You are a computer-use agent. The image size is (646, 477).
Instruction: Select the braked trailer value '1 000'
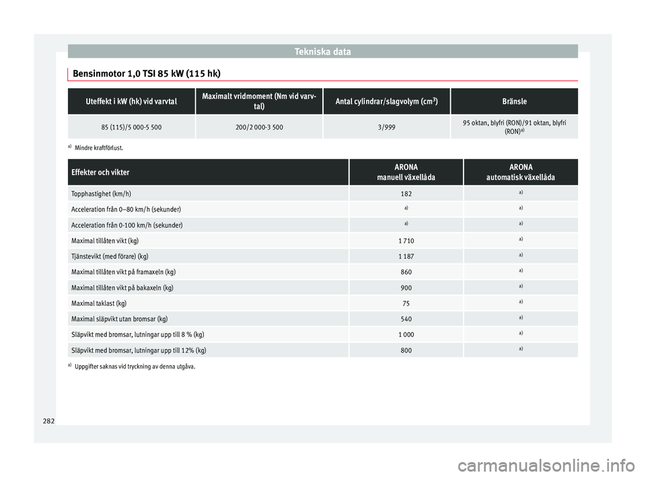click(406, 335)
